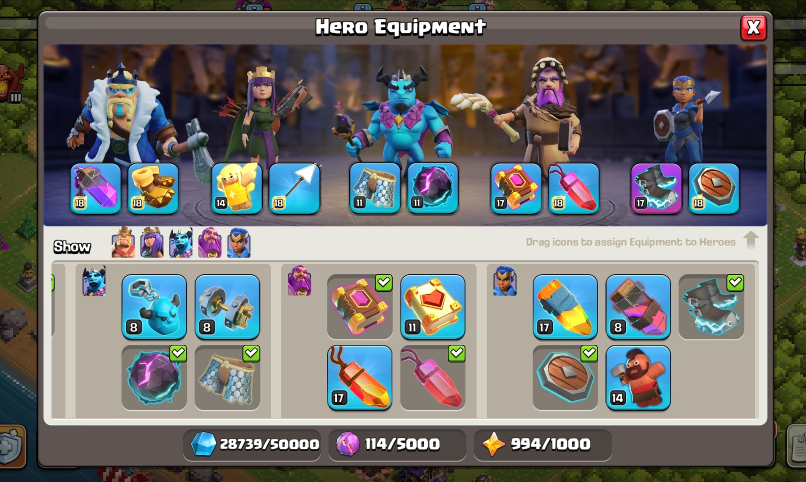Screen dimensions: 806x482
Task: Toggle the equipped electro boots with checkmark
Action: pyautogui.click(x=711, y=307)
